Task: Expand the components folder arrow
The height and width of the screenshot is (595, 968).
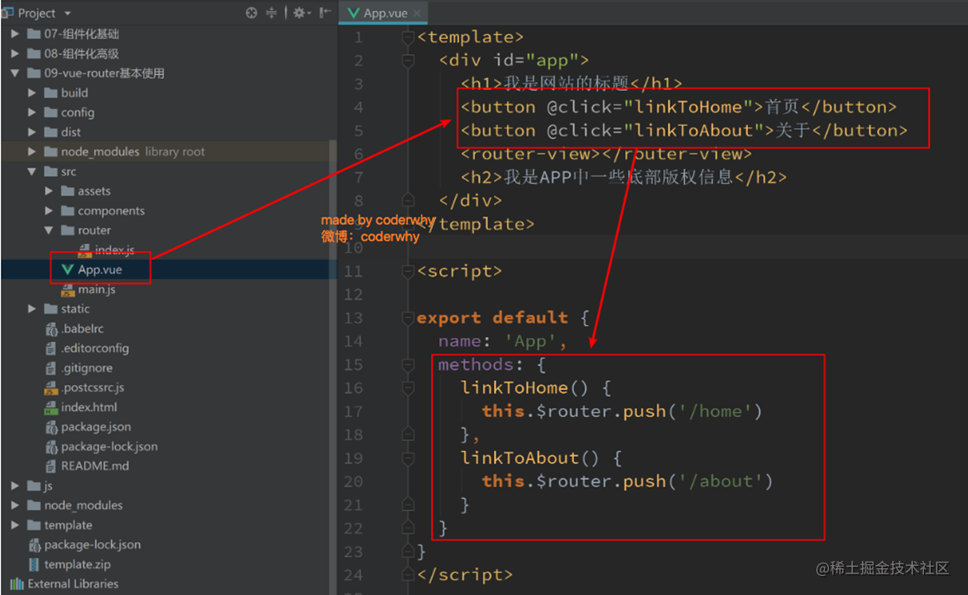Action: (49, 211)
